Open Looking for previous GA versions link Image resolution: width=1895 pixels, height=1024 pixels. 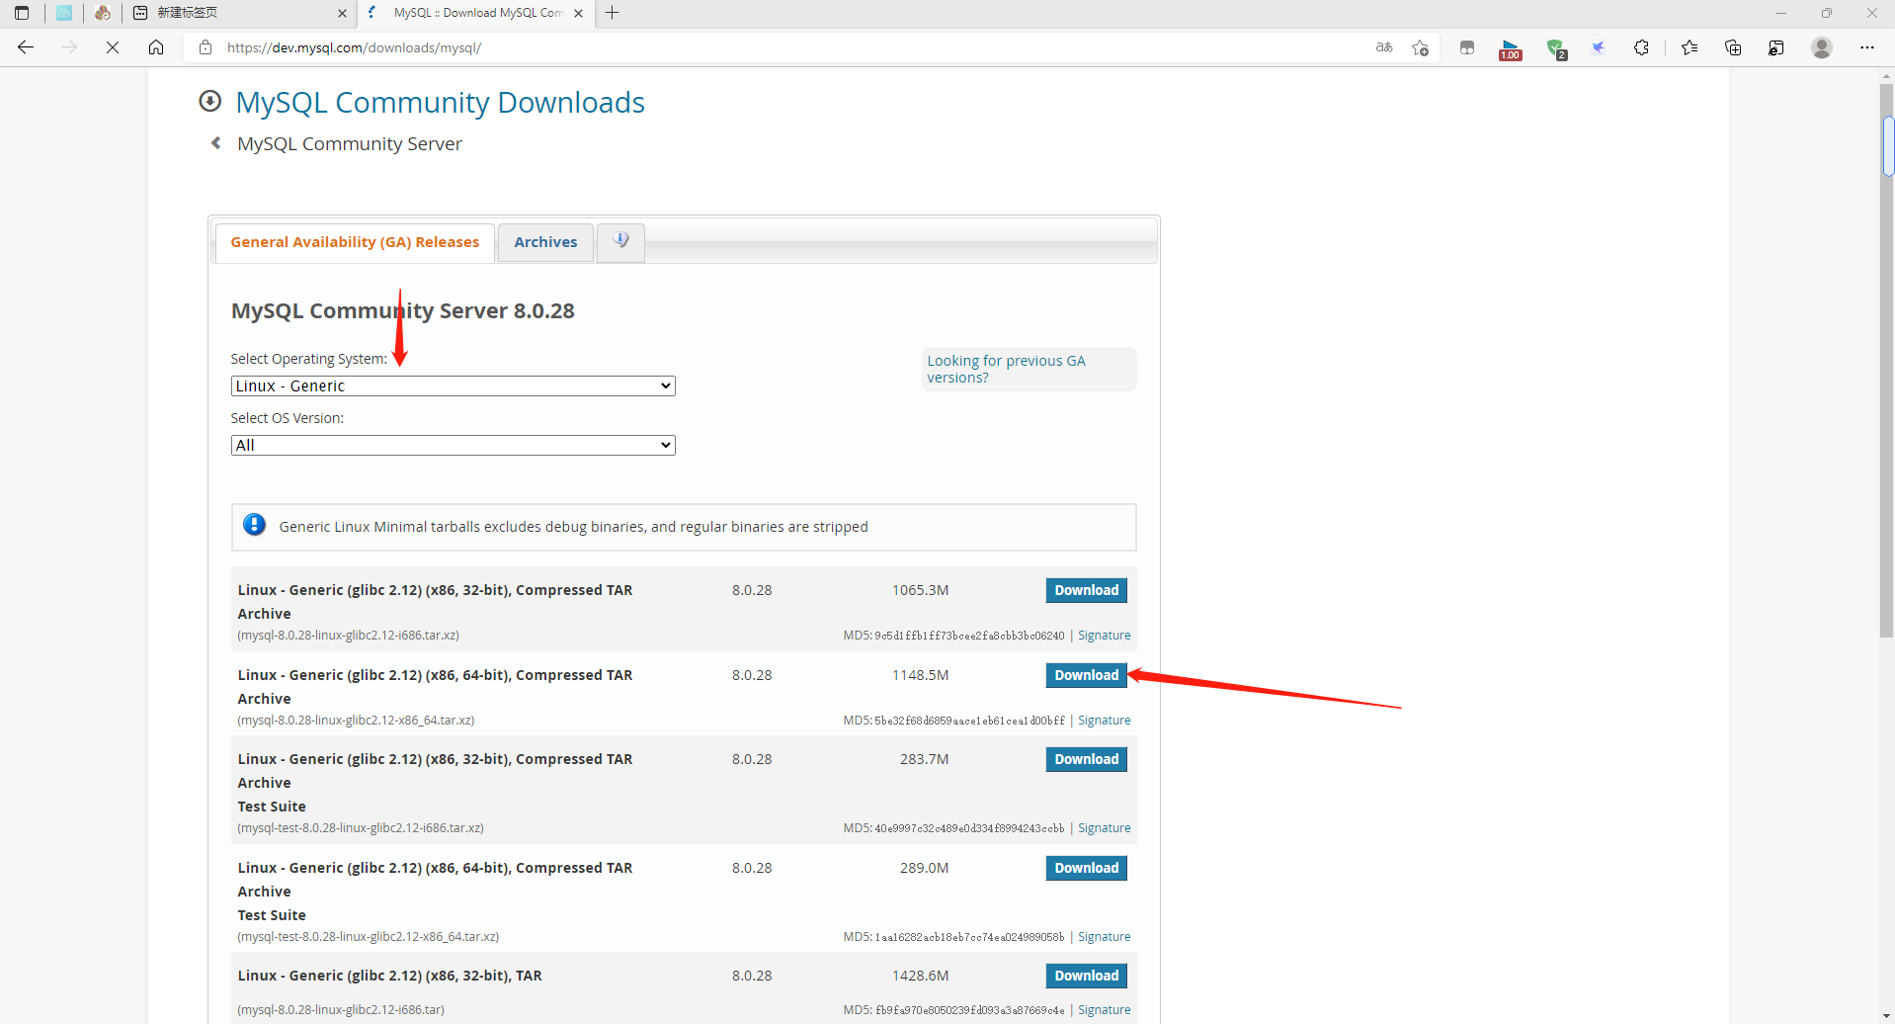click(1006, 369)
